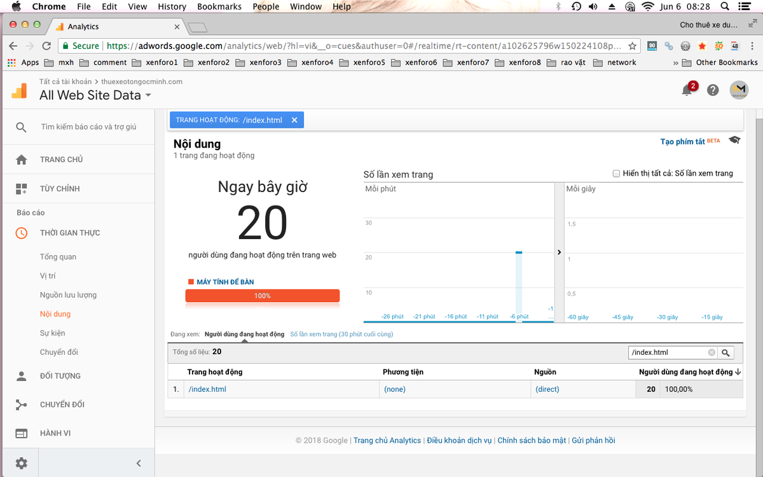Click the Gửi phản hồi footer link
763x477 pixels.
pyautogui.click(x=593, y=440)
